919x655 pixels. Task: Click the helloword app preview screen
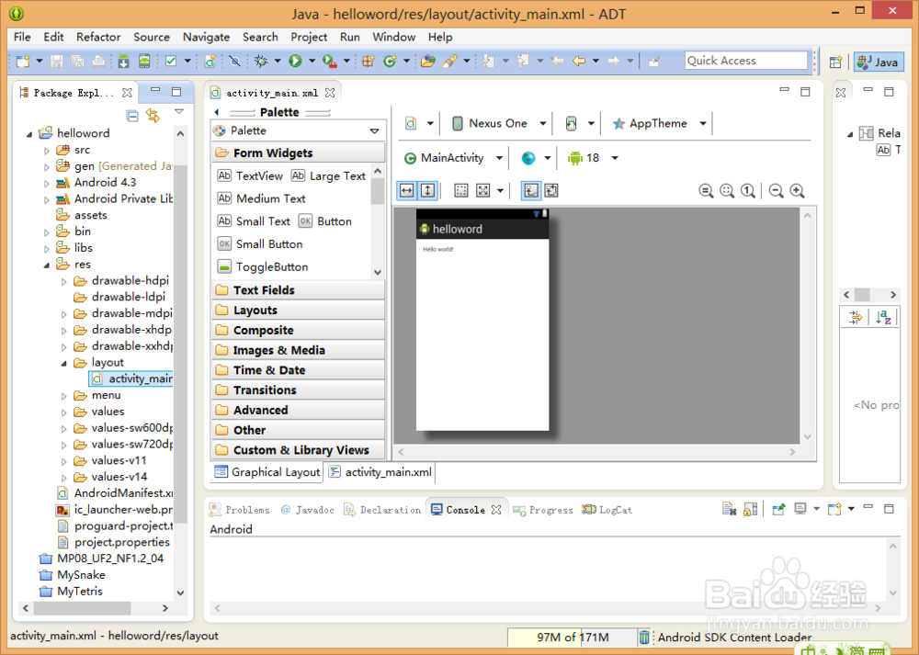point(482,320)
